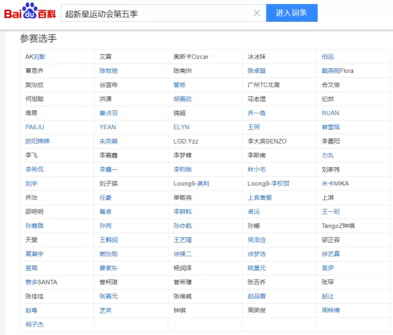The width and height of the screenshot is (393, 335).
Task: Open the 夏瀚宇 link
Action: click(x=34, y=254)
